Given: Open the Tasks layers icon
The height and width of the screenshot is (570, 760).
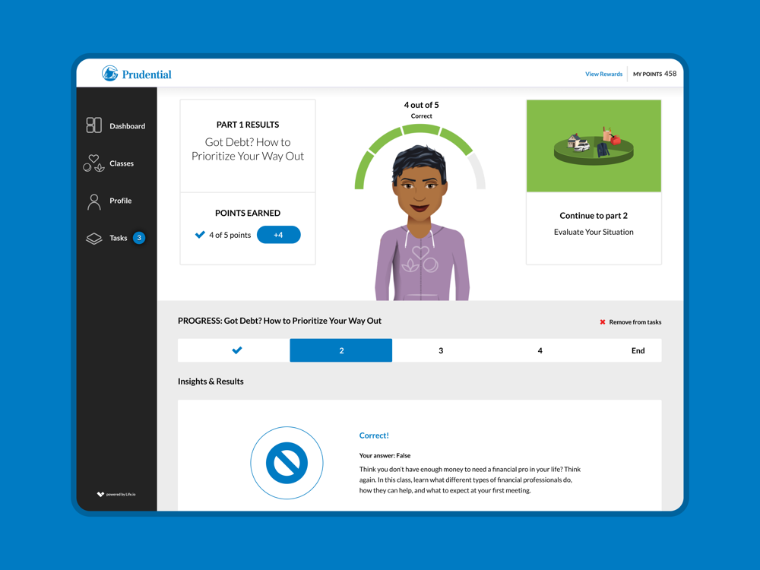Looking at the screenshot, I should pos(93,239).
